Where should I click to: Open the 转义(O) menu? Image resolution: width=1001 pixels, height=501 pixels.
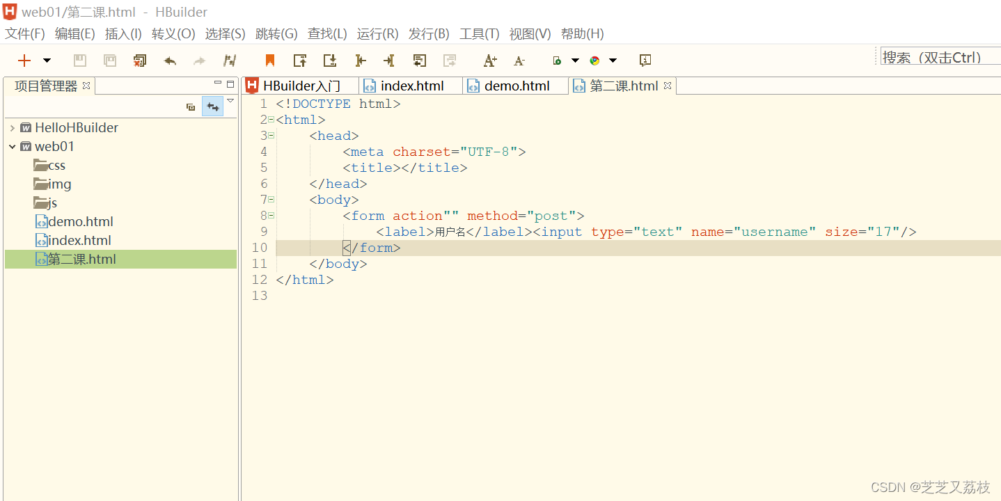pos(173,33)
